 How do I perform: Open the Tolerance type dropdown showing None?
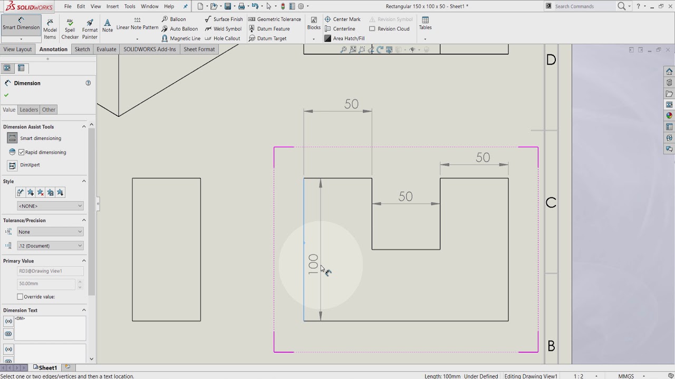[x=50, y=232]
